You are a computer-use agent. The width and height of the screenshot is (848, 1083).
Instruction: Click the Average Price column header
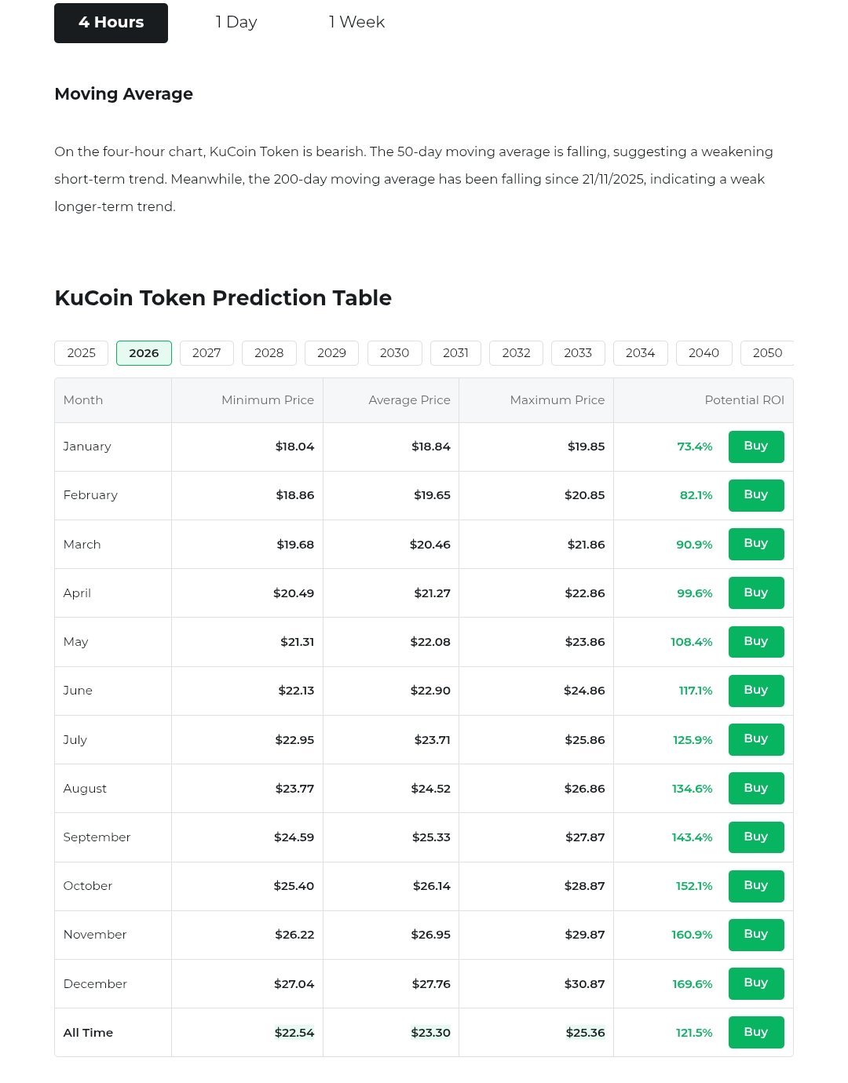pyautogui.click(x=409, y=400)
